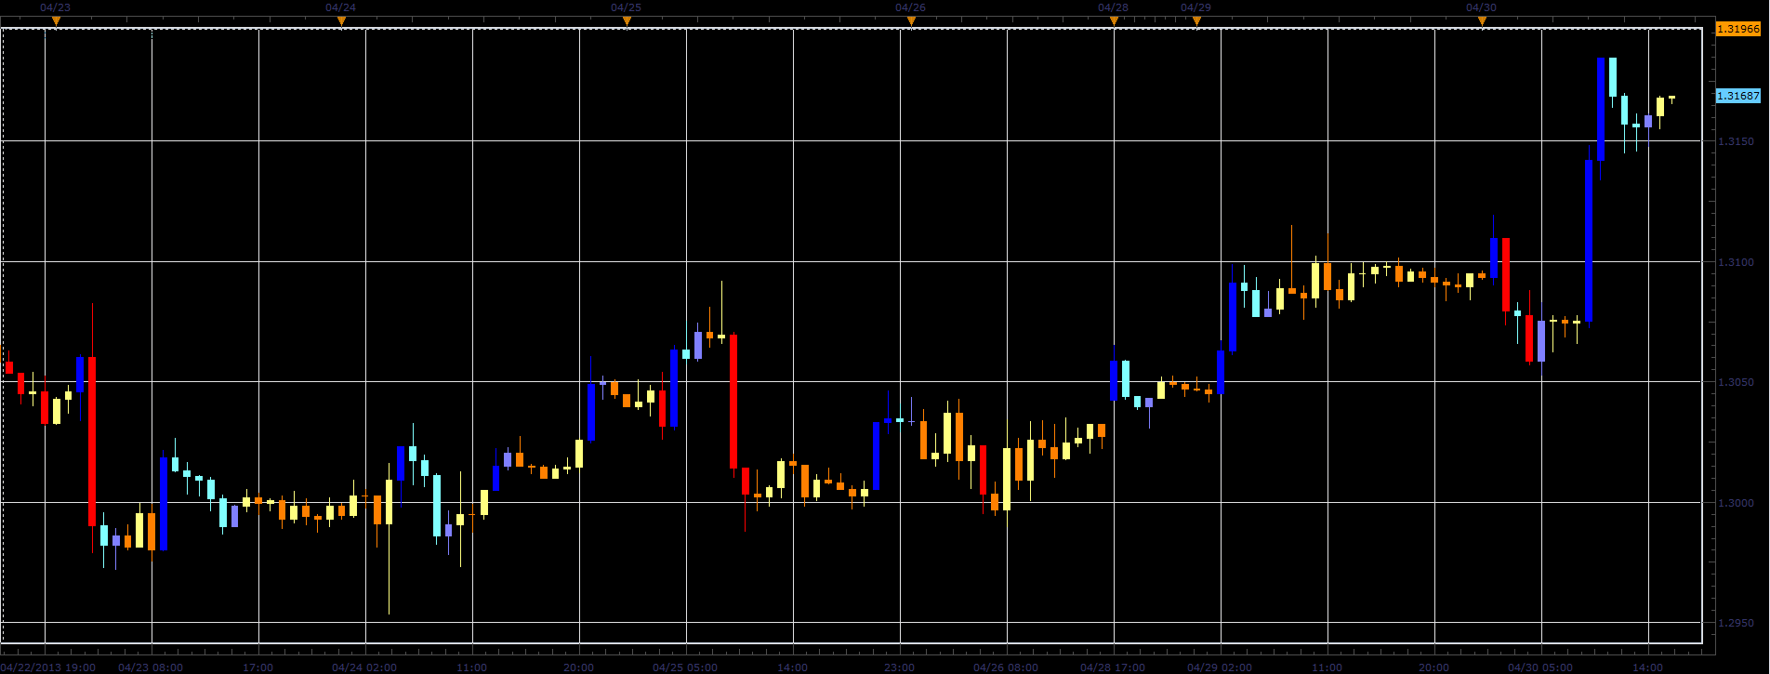Screen dimensions: 1770x674
Task: Click the 04/22/2013 19:00 time label
Action: coord(47,667)
